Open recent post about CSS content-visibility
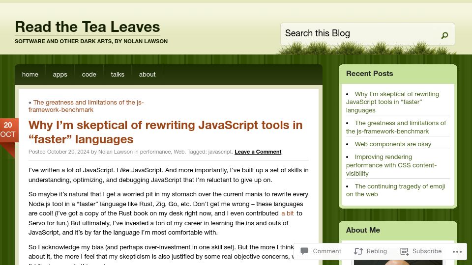This screenshot has height=265, width=472. (x=391, y=165)
